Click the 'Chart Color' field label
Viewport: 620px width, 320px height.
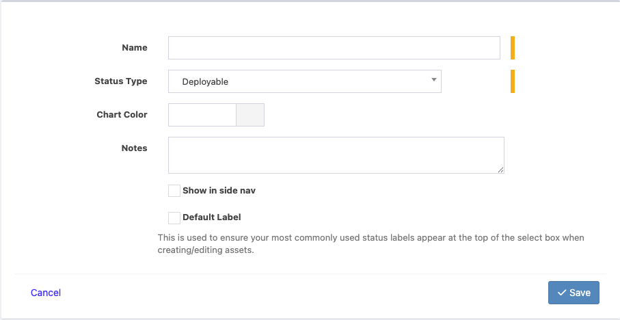[x=122, y=115]
